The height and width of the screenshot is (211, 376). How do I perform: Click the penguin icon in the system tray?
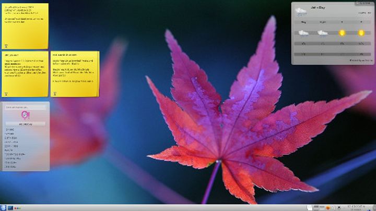[x=339, y=208]
